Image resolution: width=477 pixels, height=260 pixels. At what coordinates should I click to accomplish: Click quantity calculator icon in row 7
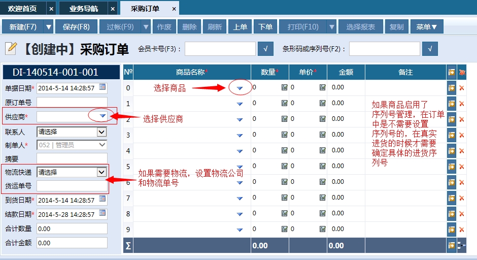tap(285, 198)
